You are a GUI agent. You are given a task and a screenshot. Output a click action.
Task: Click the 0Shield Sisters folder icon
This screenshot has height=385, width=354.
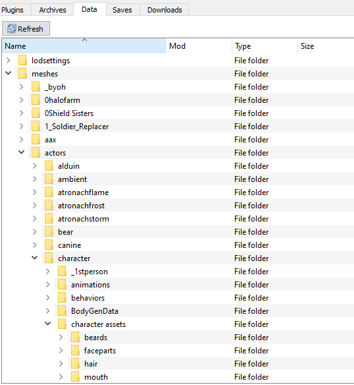tap(36, 113)
